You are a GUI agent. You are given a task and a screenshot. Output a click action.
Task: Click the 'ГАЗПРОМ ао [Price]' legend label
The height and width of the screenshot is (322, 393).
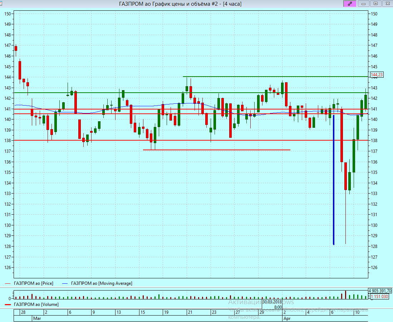coord(34,283)
